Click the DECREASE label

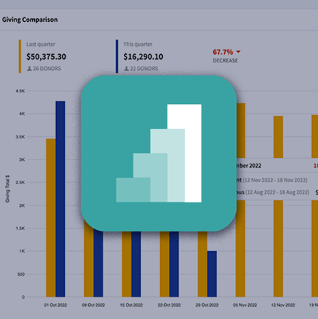[225, 60]
